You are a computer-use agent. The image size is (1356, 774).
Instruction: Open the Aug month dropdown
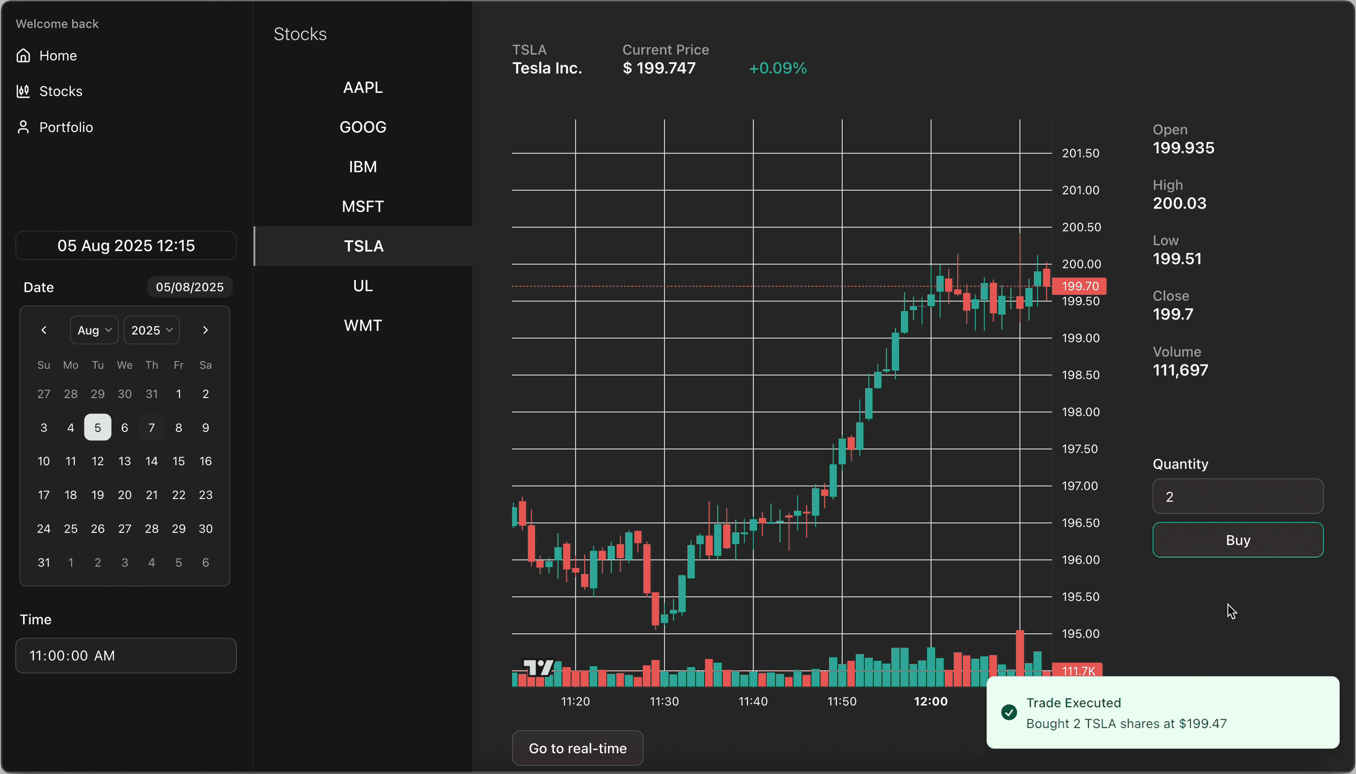(94, 330)
